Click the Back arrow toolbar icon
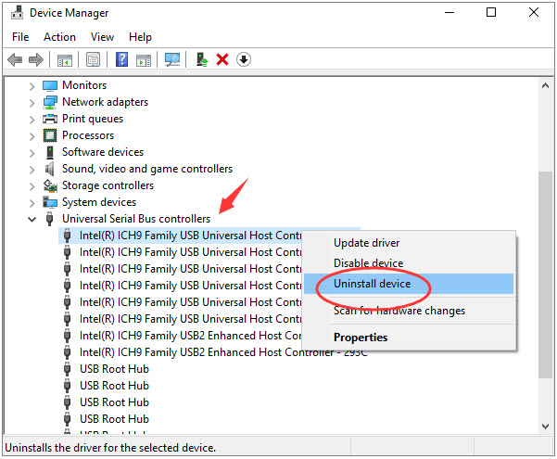 coord(15,59)
